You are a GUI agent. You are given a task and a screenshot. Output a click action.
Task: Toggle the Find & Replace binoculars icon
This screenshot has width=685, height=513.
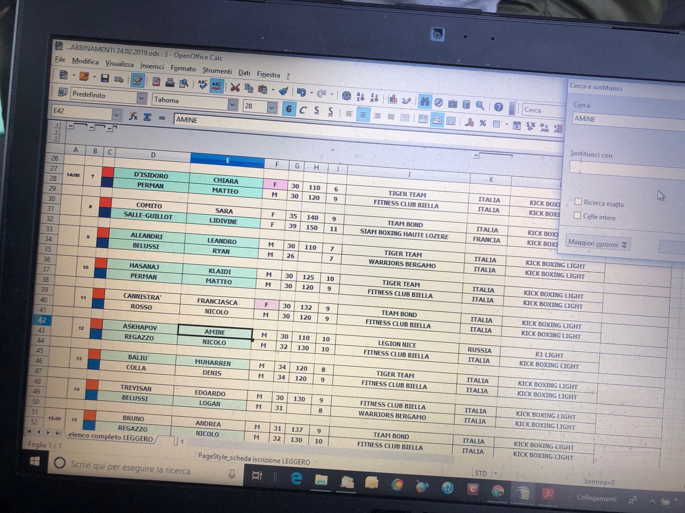(425, 102)
